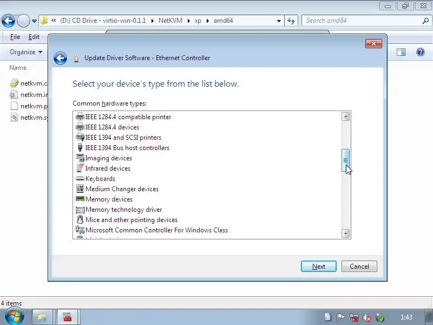The height and width of the screenshot is (325, 433).
Task: Click the taskbar clock showing 1:43
Action: coord(406,317)
